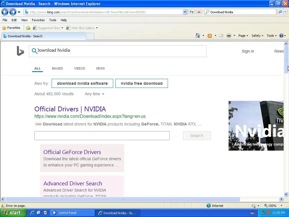Select the ALL results tab
The image size is (289, 217).
(x=38, y=68)
